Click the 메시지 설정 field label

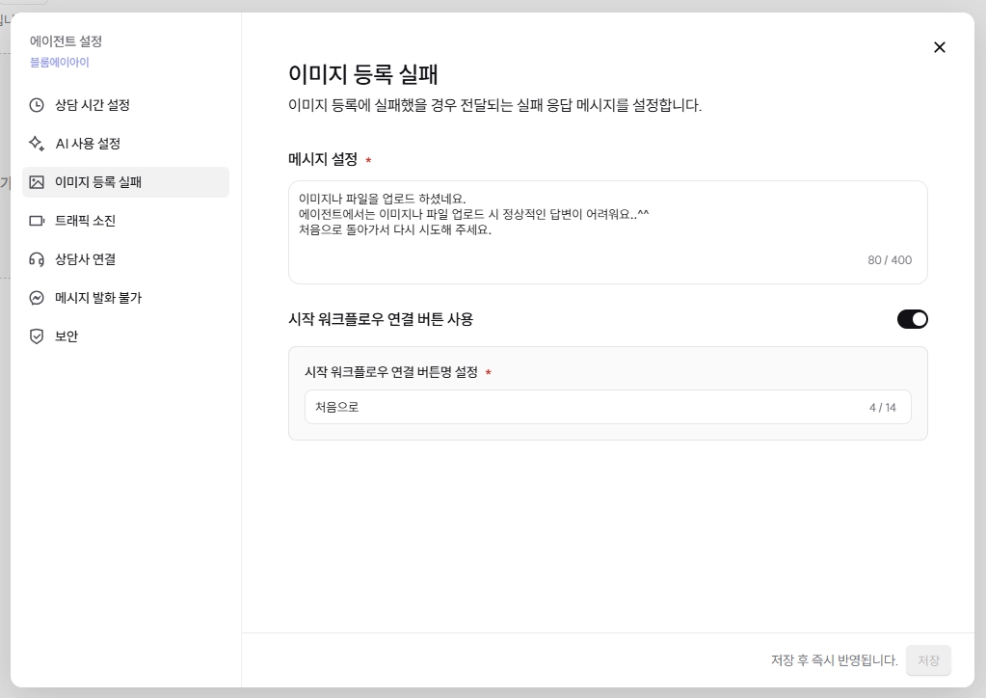(323, 160)
